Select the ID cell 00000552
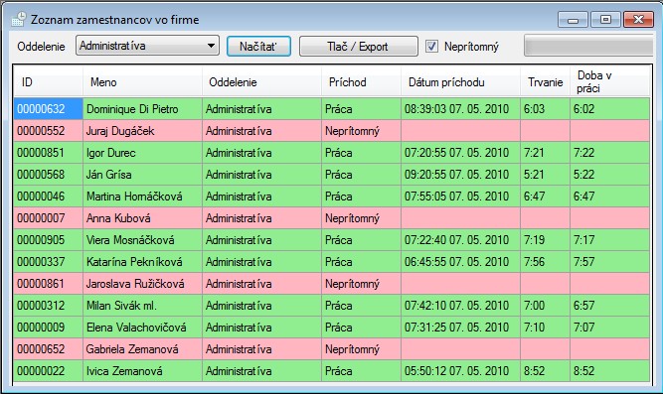 click(48, 131)
